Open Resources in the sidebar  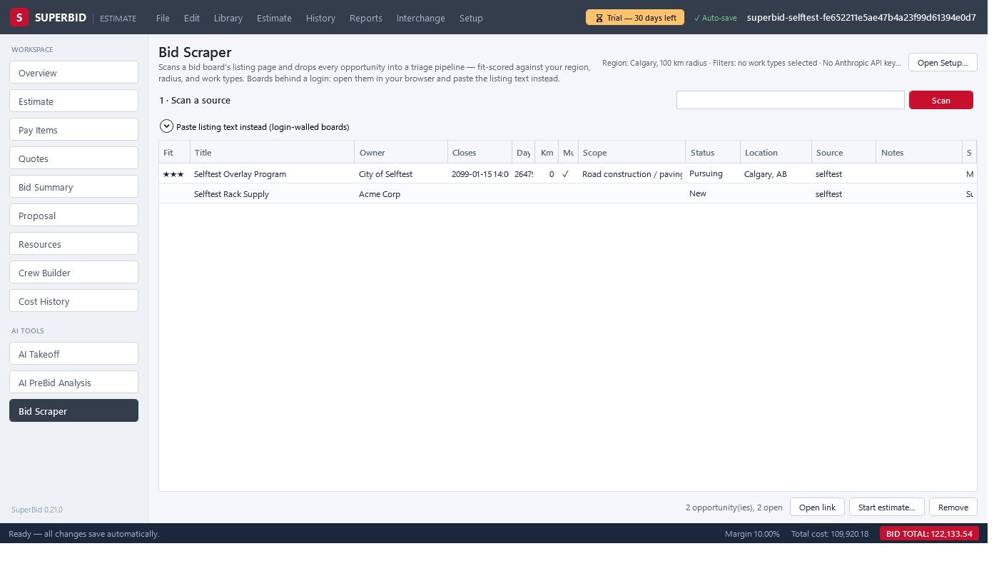pyautogui.click(x=73, y=243)
